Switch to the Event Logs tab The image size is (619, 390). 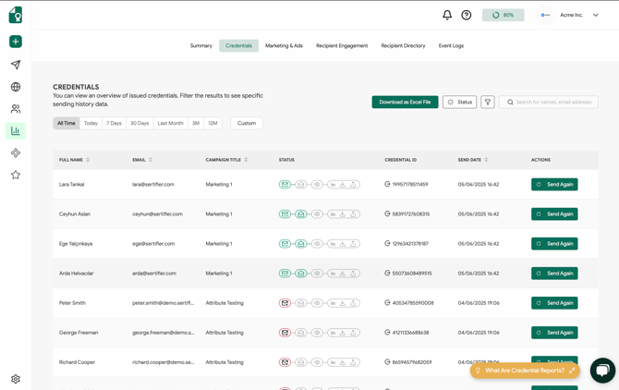(451, 45)
